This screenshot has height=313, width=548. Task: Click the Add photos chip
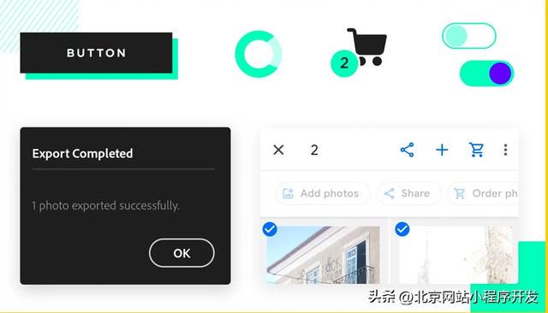(322, 193)
